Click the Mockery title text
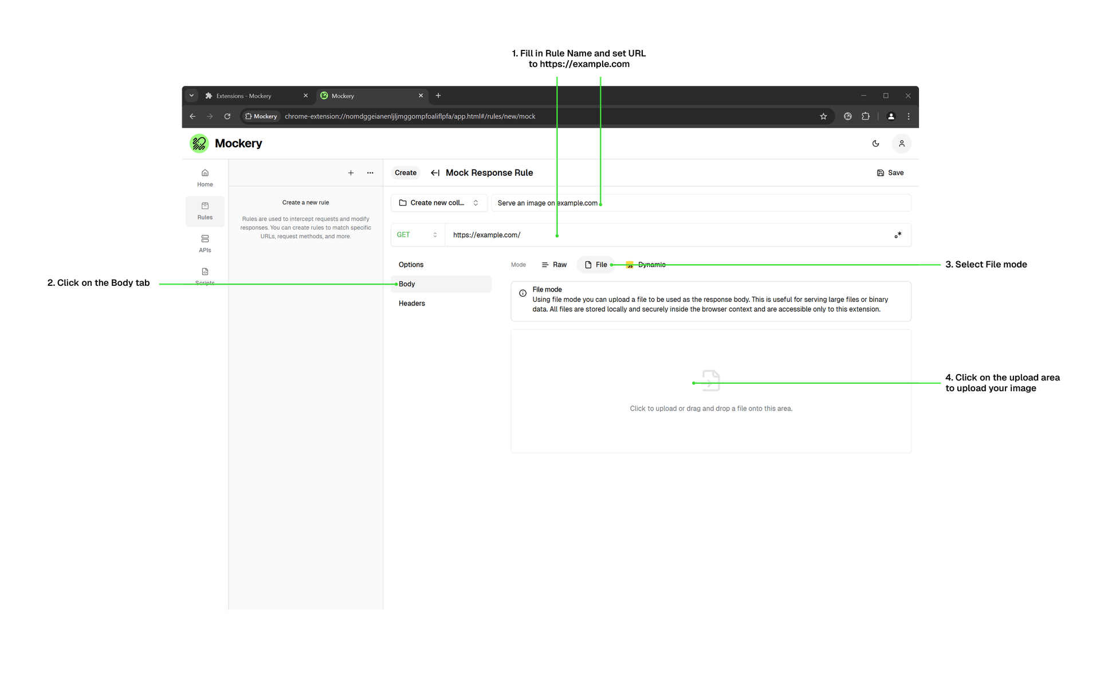The height and width of the screenshot is (696, 1100). tap(238, 144)
